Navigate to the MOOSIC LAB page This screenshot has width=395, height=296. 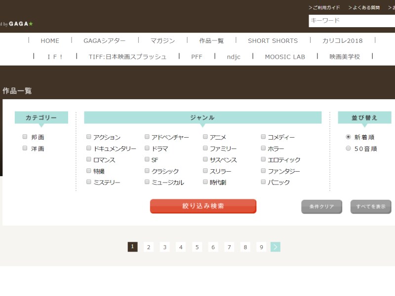[x=285, y=57]
